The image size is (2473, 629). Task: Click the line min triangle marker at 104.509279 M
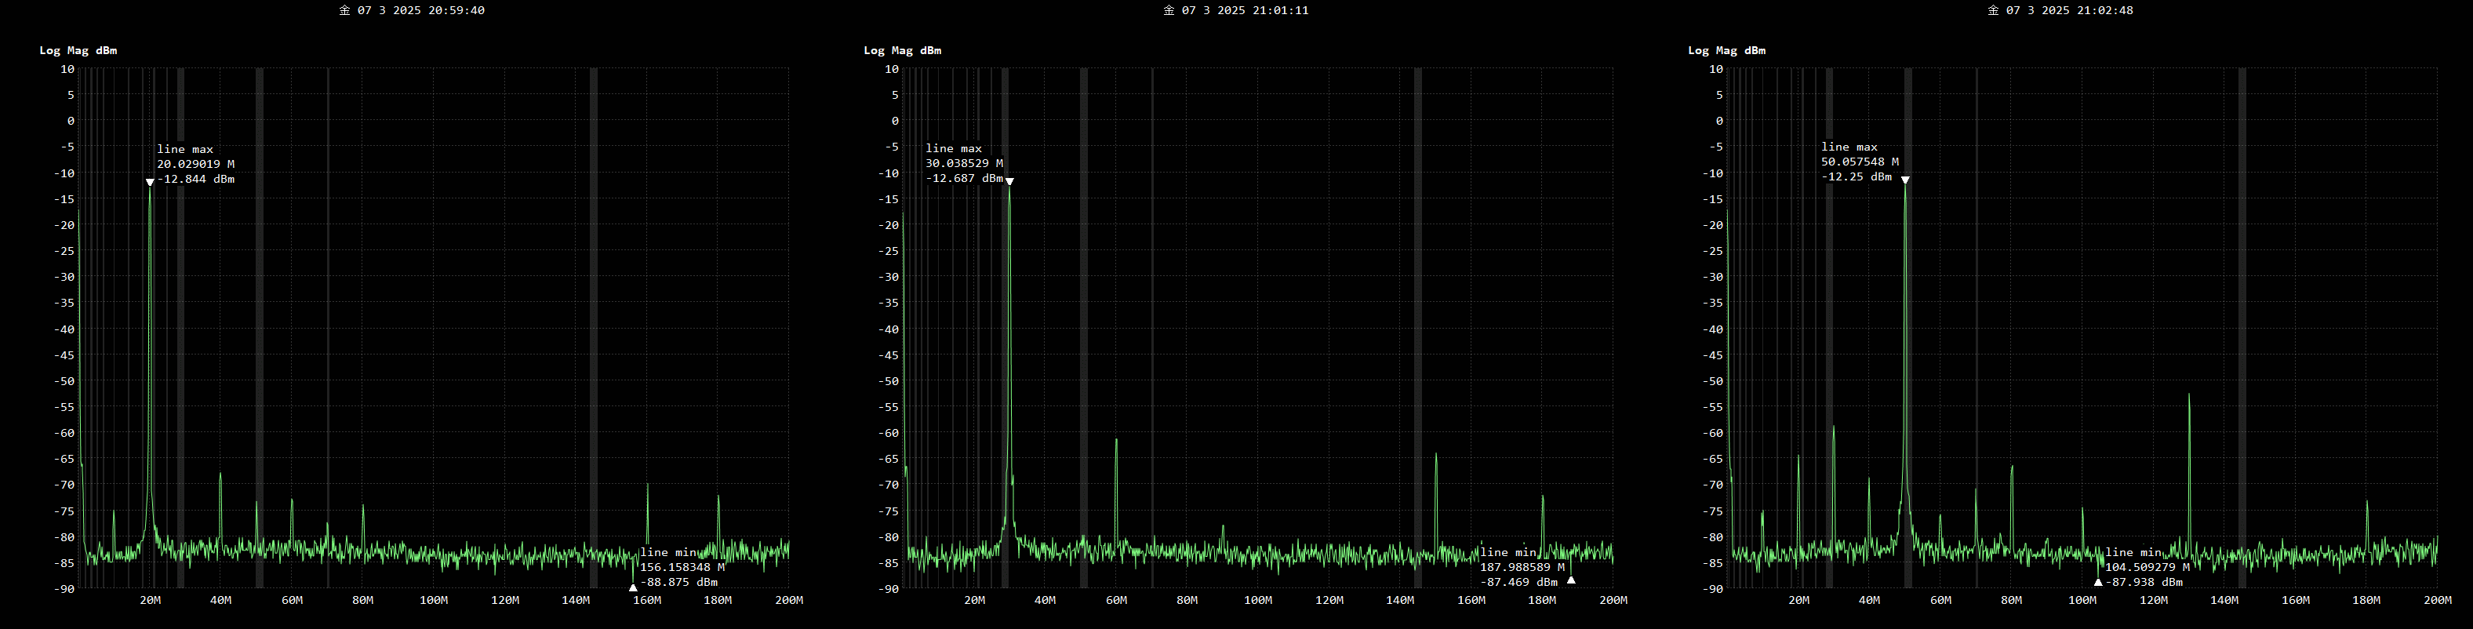point(2097,582)
